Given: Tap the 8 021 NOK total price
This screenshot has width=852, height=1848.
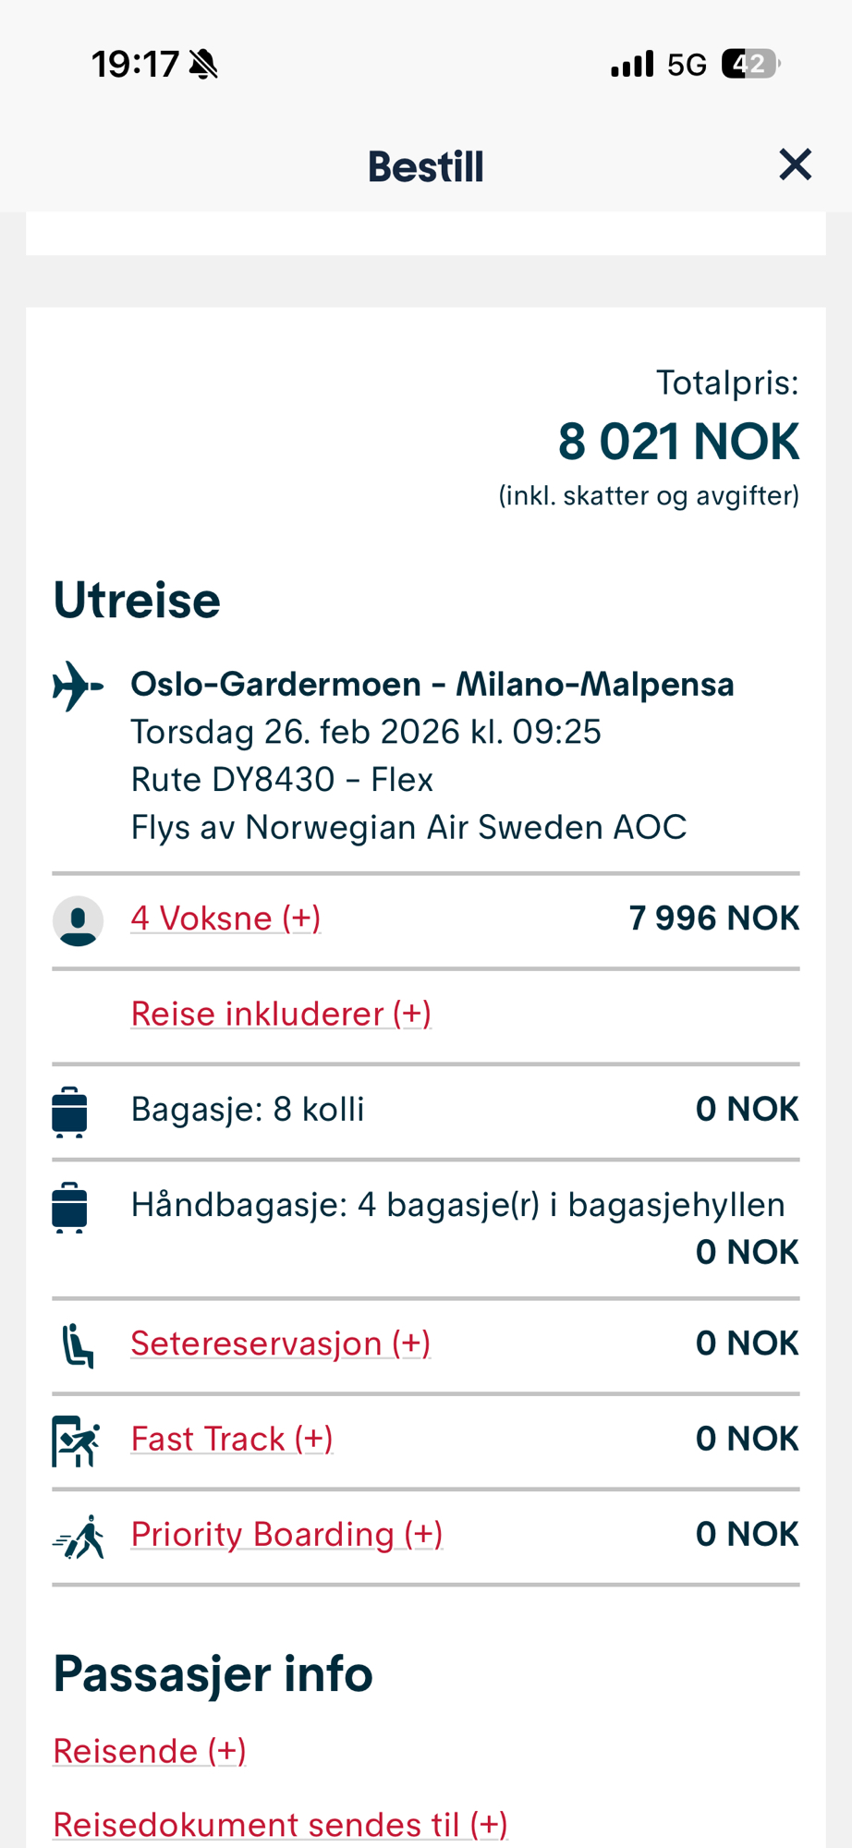Looking at the screenshot, I should [677, 442].
